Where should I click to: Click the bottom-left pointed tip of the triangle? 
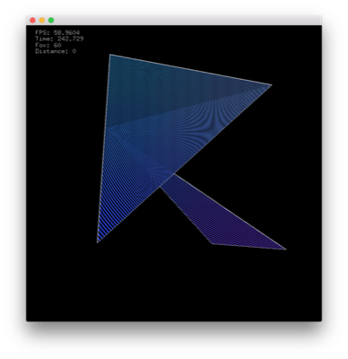click(x=98, y=242)
